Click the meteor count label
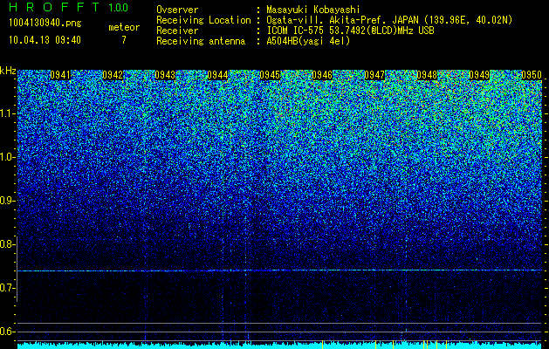 pos(124,27)
